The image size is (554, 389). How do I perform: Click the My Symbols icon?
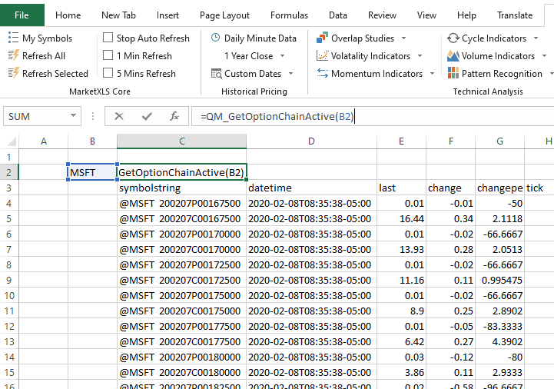(x=13, y=38)
